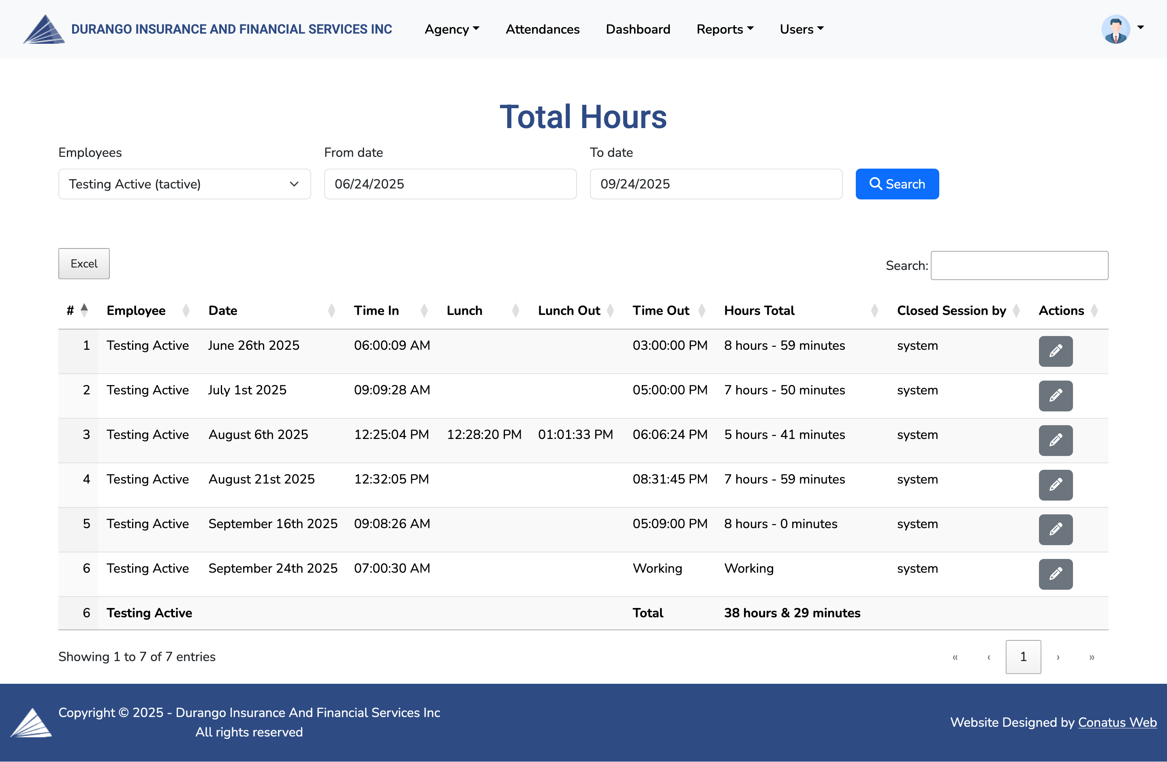1167x762 pixels.
Task: Click pencil icon for July 1st entry
Action: pyautogui.click(x=1055, y=396)
